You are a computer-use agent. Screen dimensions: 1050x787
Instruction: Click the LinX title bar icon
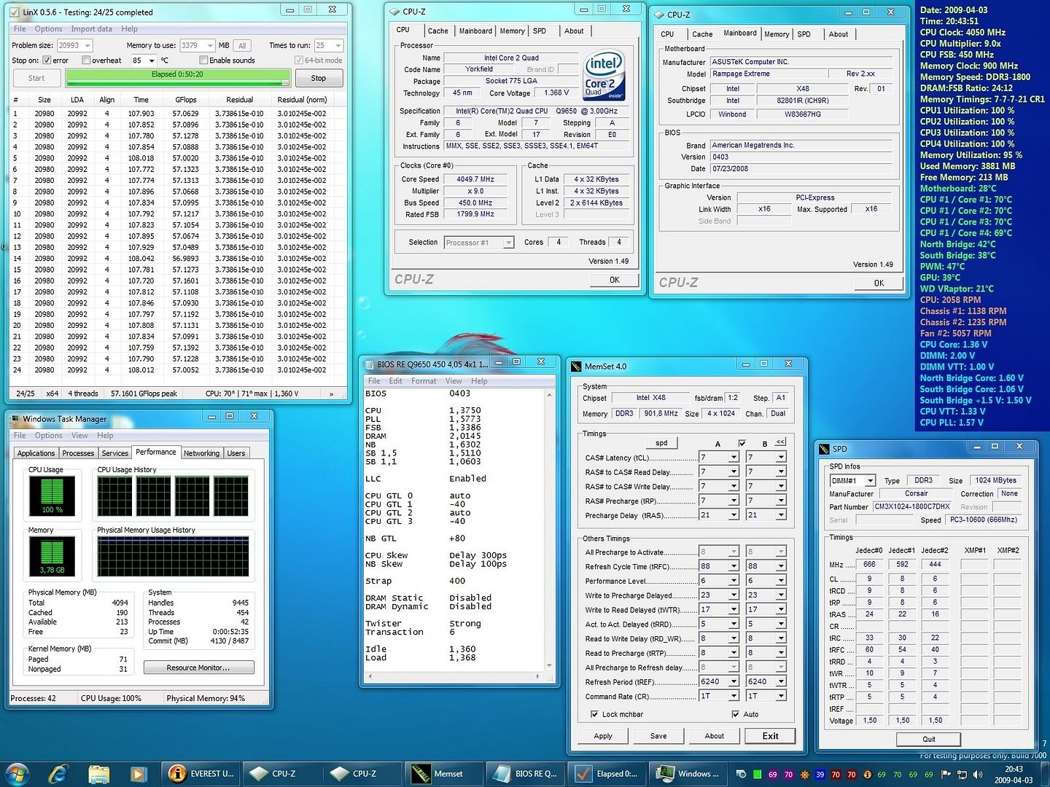[x=15, y=12]
